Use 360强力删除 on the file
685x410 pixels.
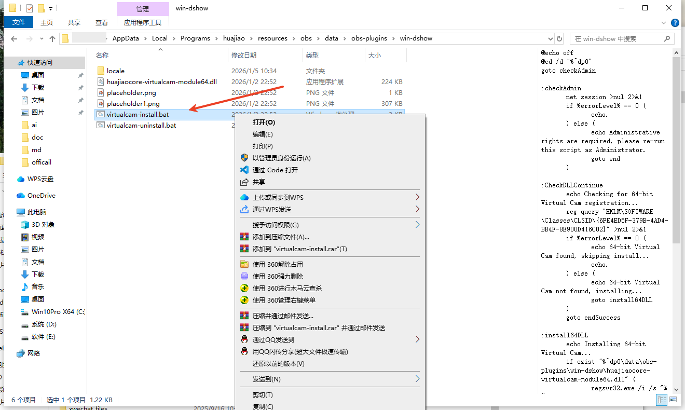[280, 276]
